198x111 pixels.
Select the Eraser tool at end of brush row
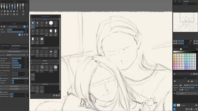pos(23,6)
